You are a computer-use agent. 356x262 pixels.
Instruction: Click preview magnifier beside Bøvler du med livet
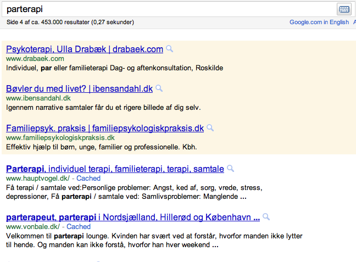pyautogui.click(x=159, y=88)
